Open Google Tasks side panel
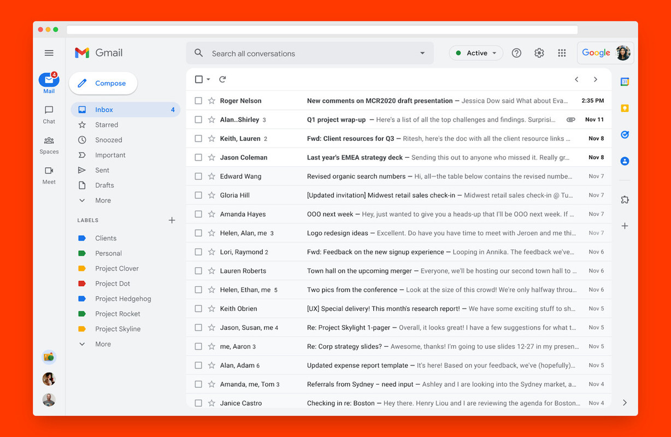 tap(625, 134)
